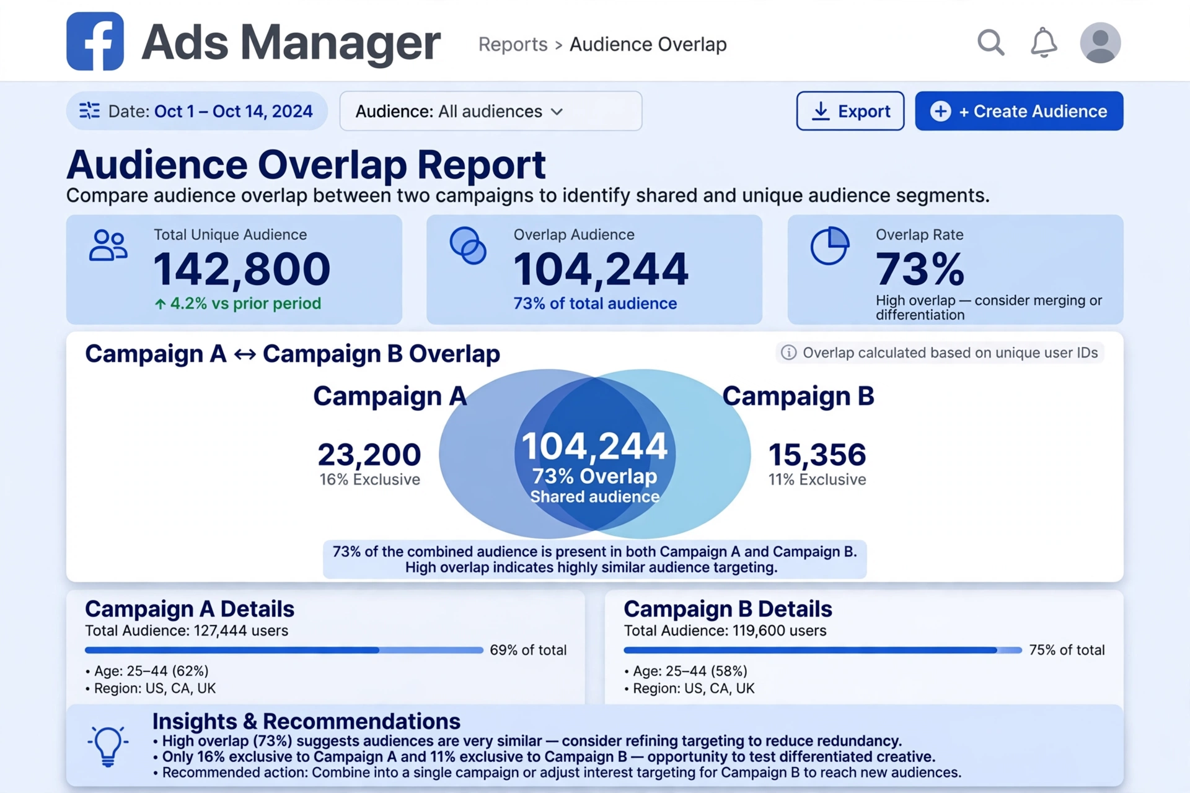Viewport: 1190px width, 793px height.
Task: Open the Date: Oct 1 – Oct 14, 2024 picker
Action: 196,111
